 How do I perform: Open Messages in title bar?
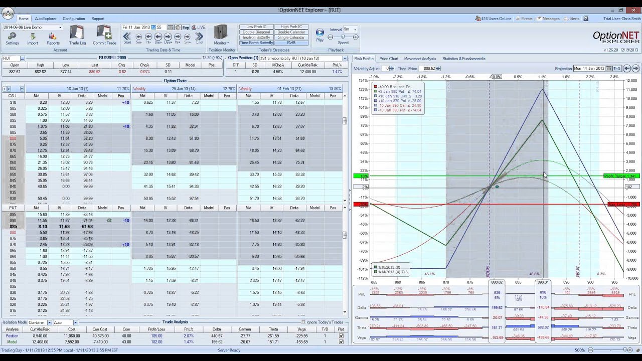(548, 19)
